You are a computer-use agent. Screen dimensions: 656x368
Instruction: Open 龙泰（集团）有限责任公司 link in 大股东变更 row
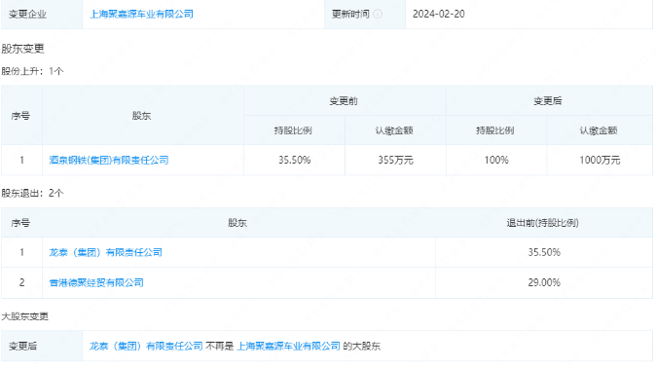coord(146,347)
